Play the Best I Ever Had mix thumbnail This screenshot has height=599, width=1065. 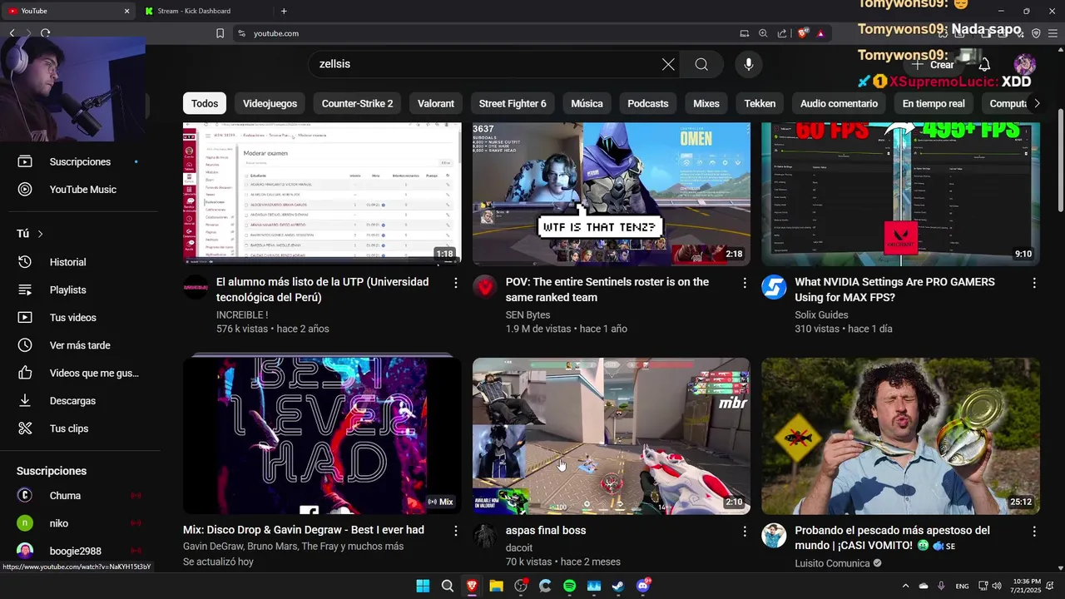point(322,436)
